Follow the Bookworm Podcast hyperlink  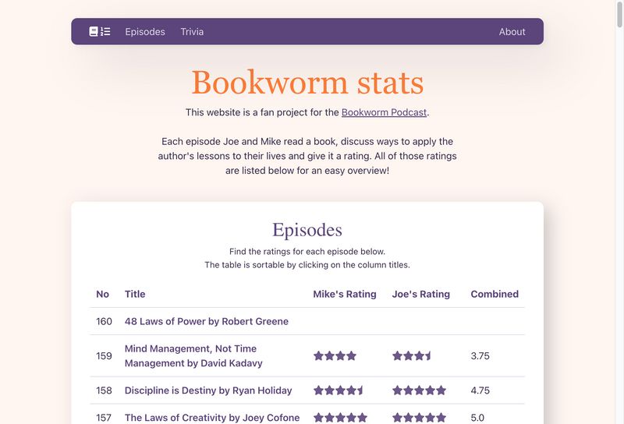click(x=384, y=112)
